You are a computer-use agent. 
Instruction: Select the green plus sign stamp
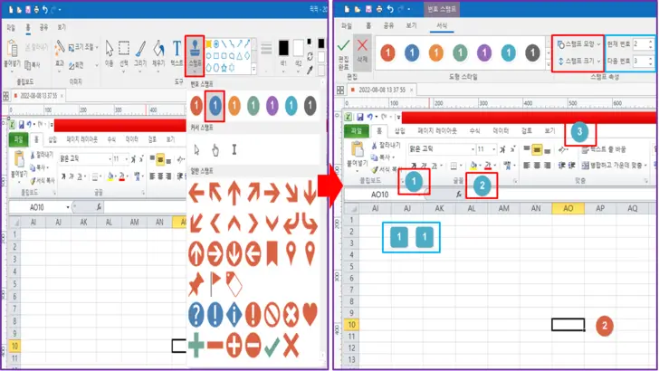coord(196,346)
